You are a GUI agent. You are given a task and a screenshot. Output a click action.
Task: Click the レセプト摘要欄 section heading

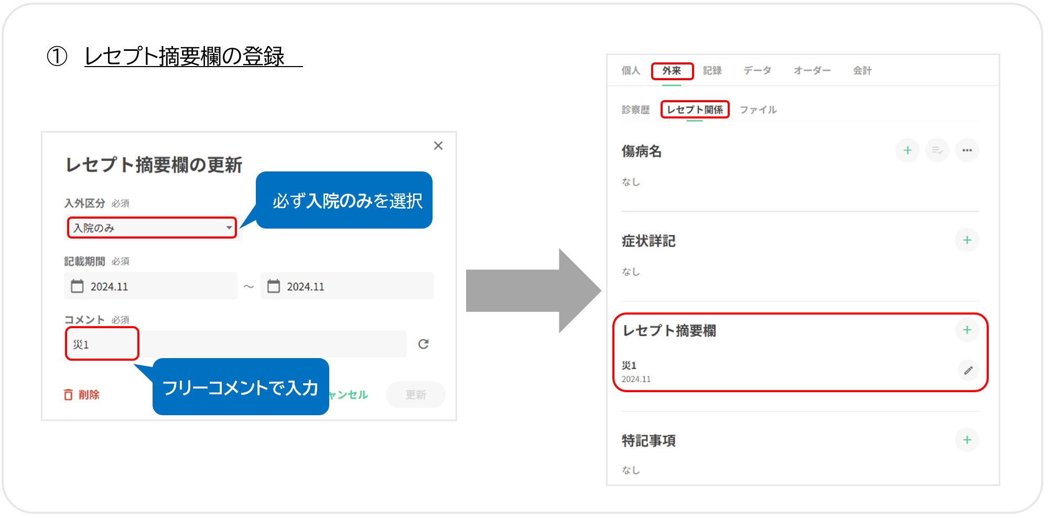click(x=669, y=330)
